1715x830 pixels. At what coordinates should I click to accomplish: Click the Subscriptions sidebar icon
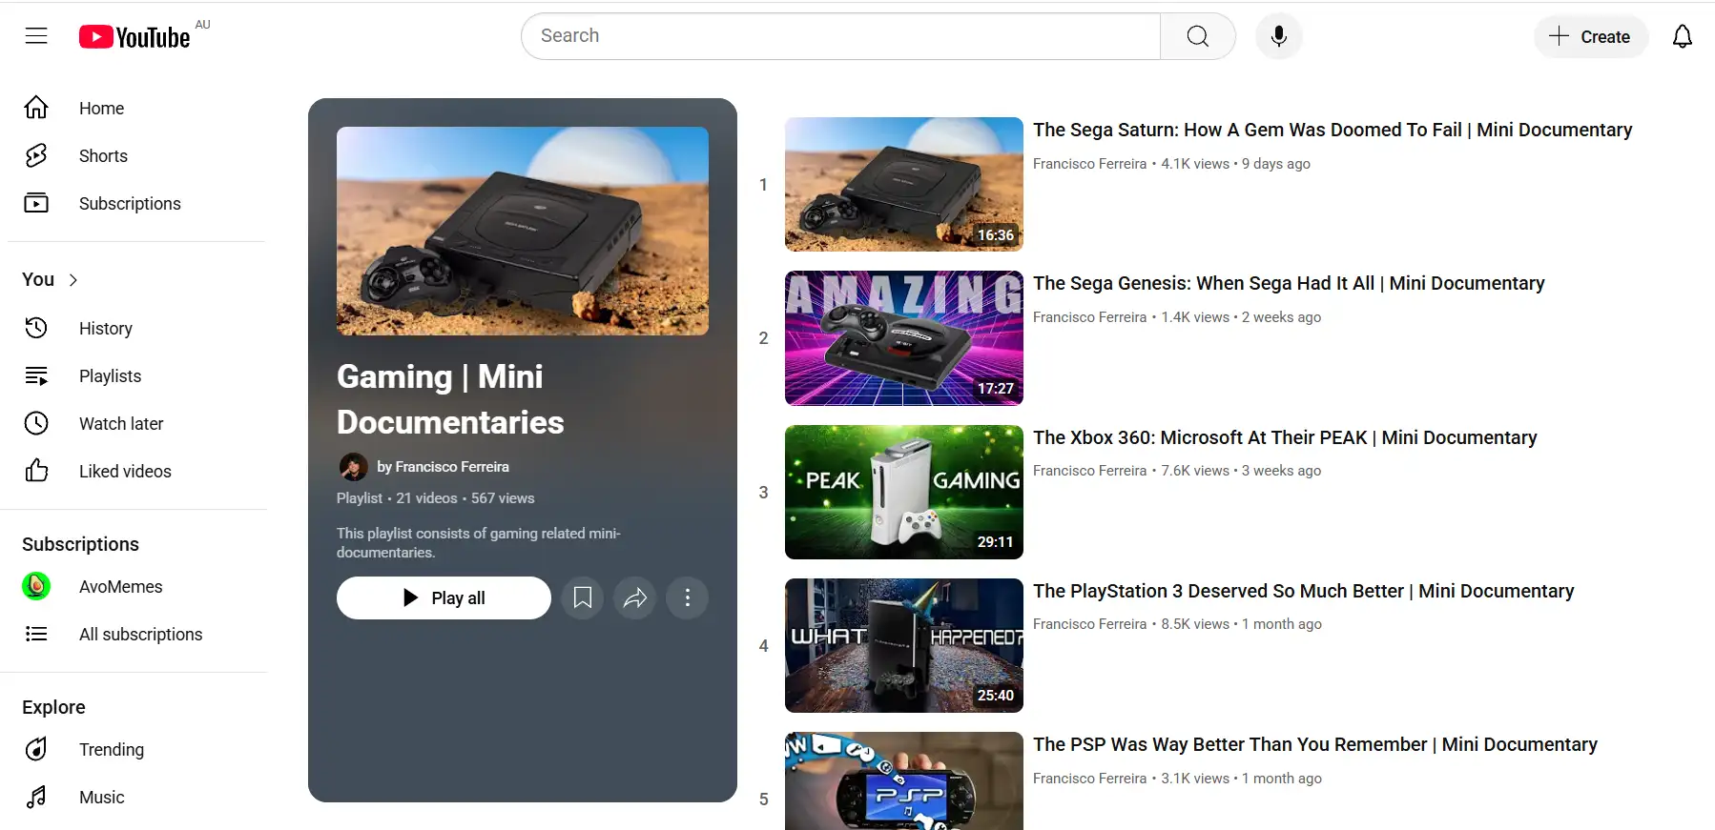[36, 203]
